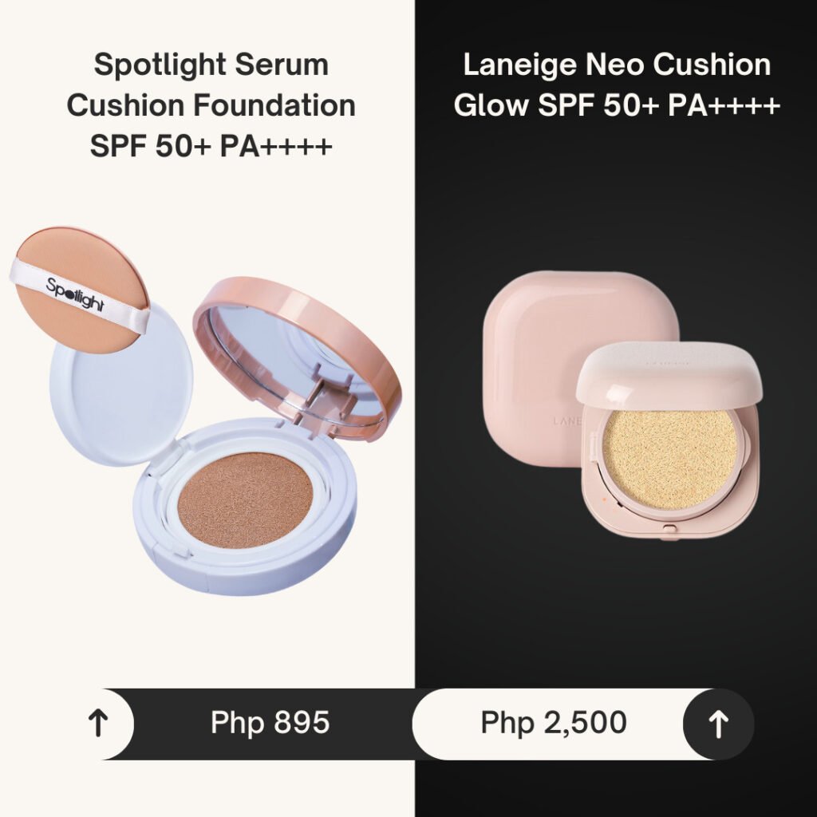Click the Laneige Neo Cushion Glow title
The height and width of the screenshot is (817, 817).
(x=617, y=85)
